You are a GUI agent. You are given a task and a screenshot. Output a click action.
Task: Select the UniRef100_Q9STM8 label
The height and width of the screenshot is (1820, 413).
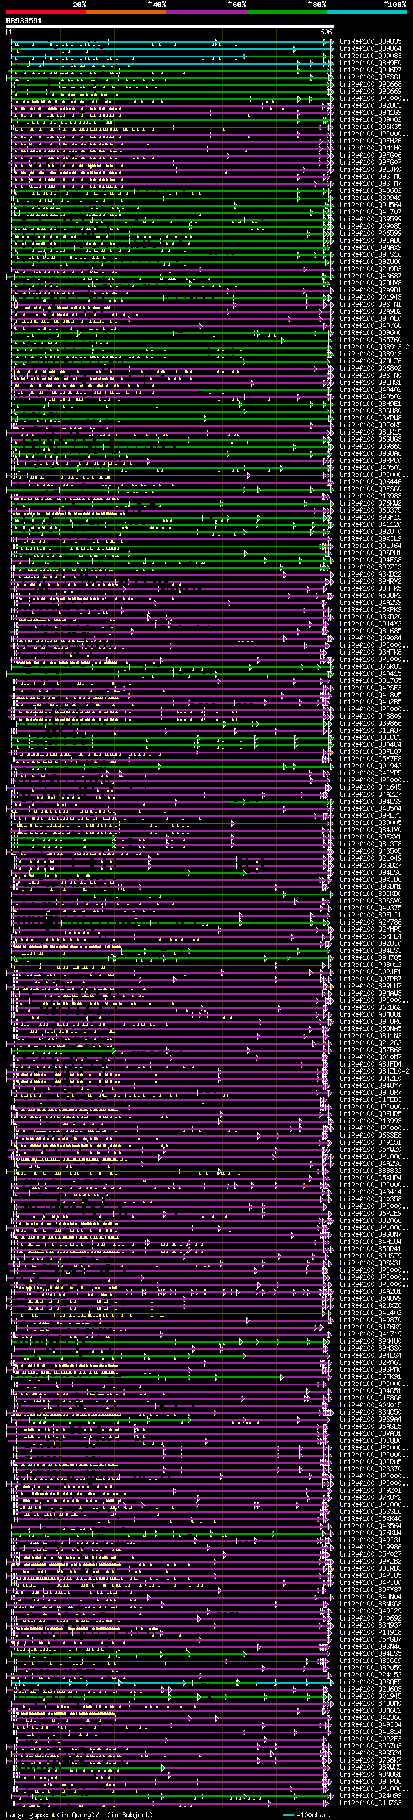pos(370,177)
